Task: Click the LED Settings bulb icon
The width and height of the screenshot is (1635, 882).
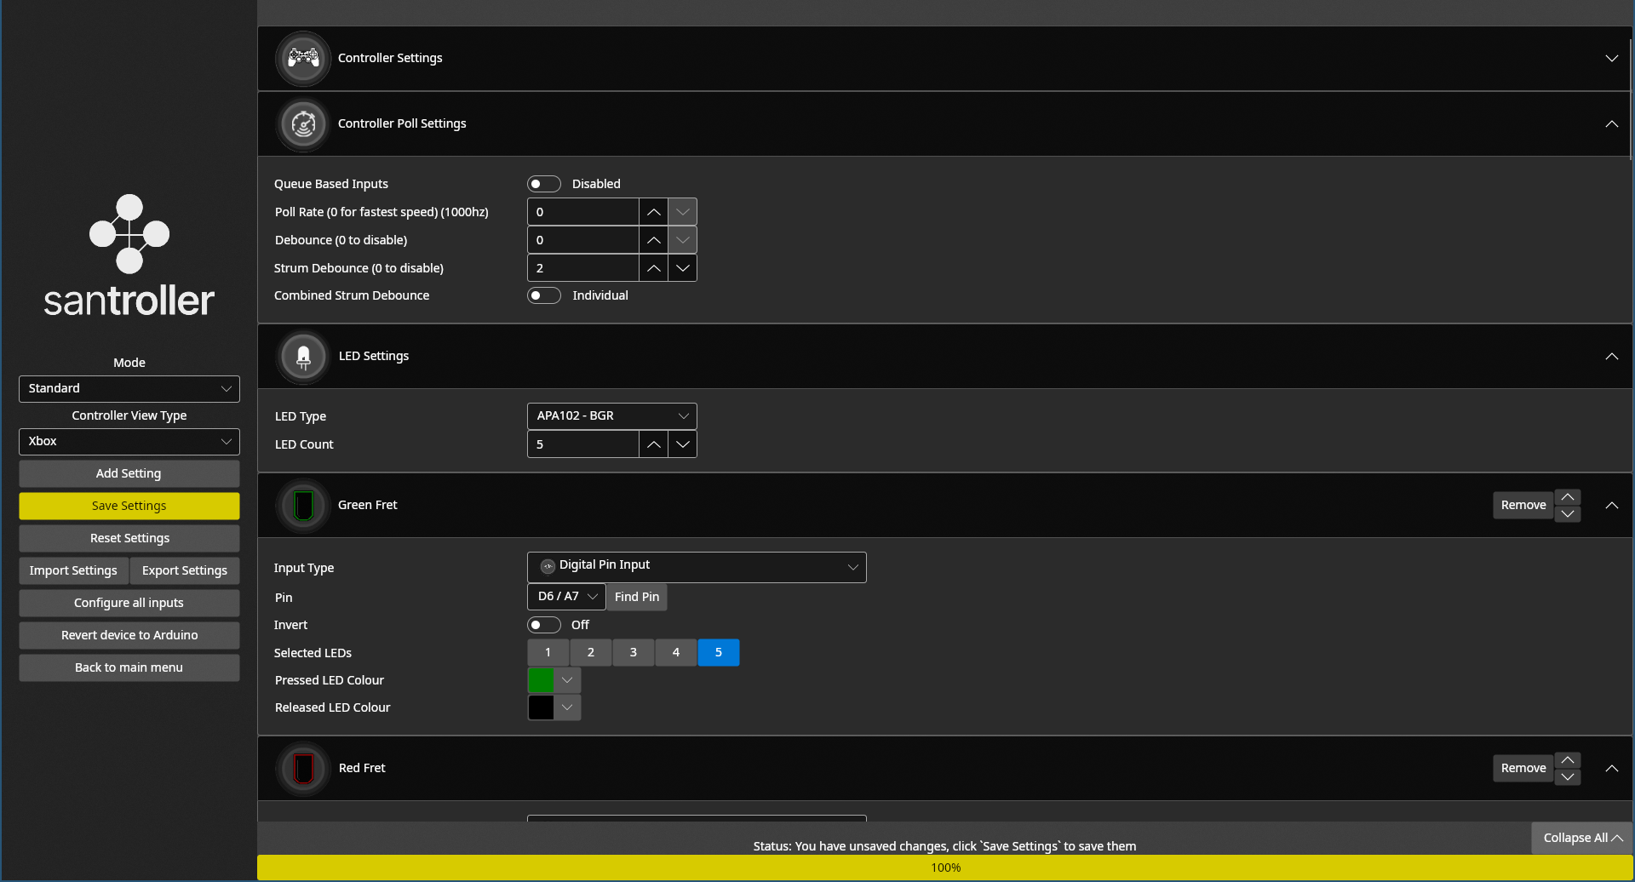Action: (303, 357)
